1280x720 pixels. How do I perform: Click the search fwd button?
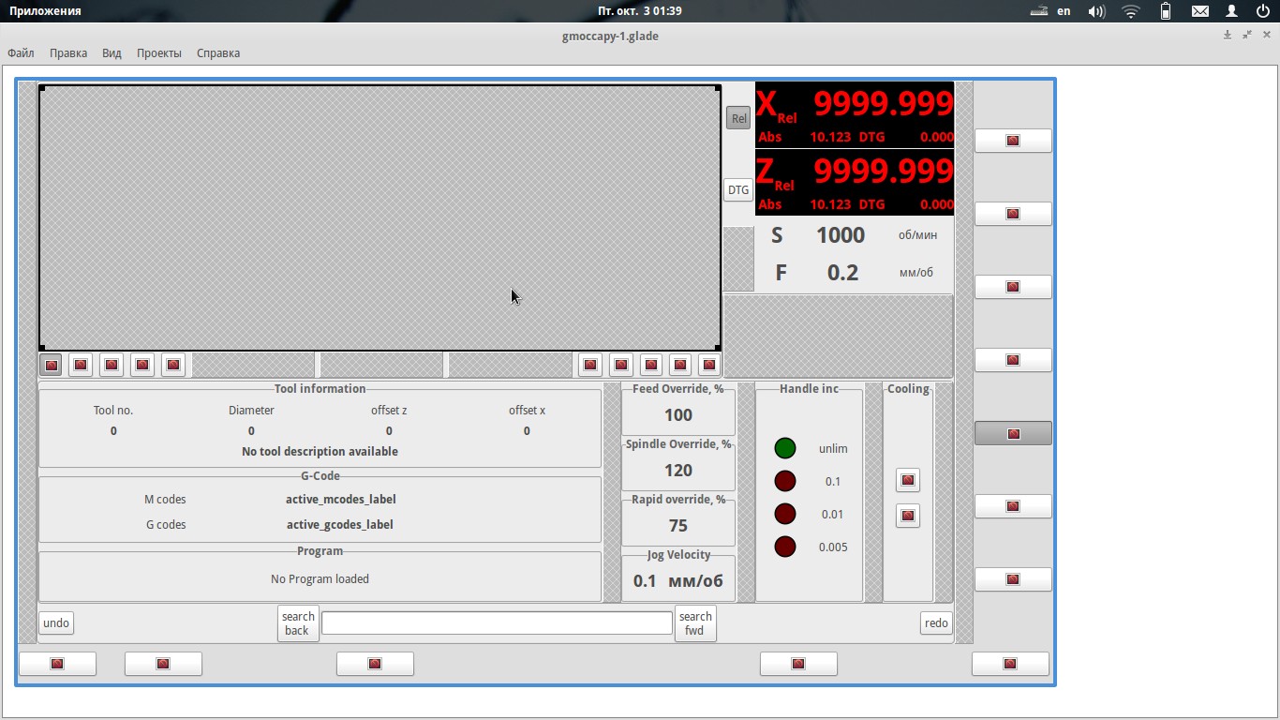[695, 623]
